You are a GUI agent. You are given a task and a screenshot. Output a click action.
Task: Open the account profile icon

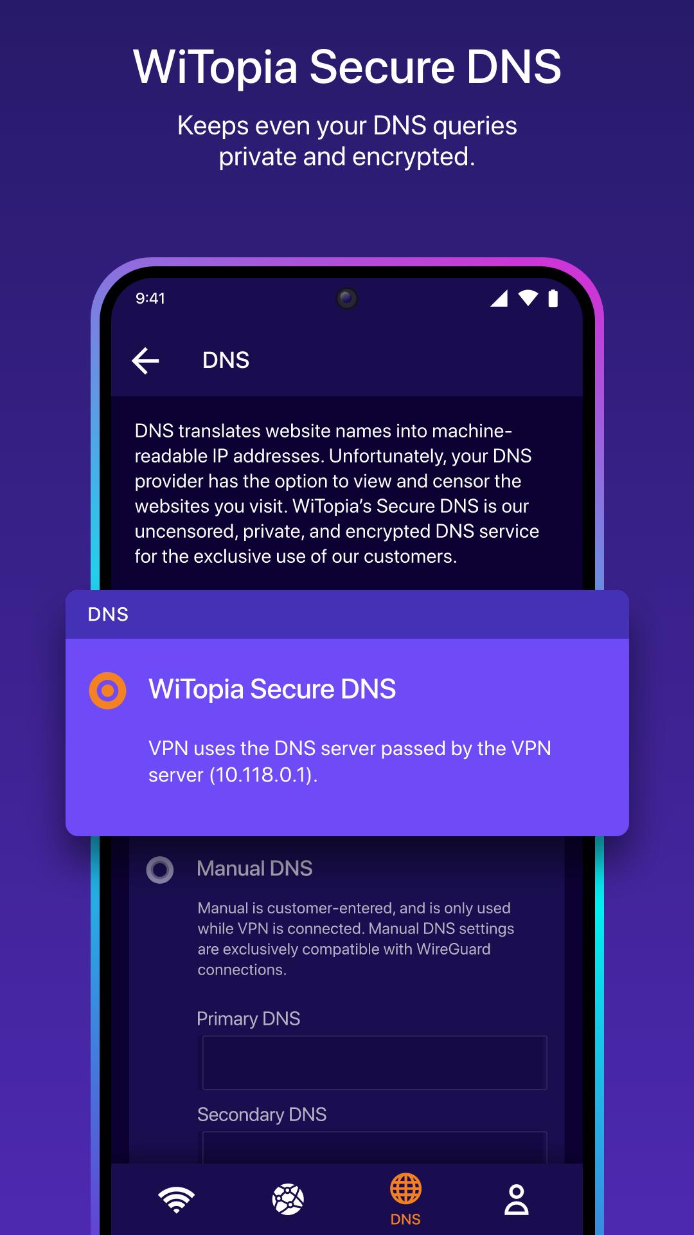517,1200
